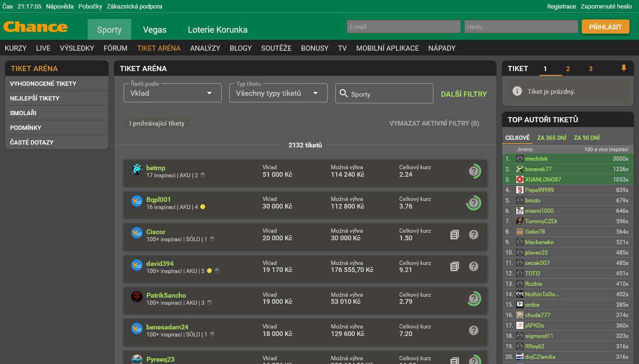
Task: Click PatrikSancho username on ticket
Action: (166, 295)
